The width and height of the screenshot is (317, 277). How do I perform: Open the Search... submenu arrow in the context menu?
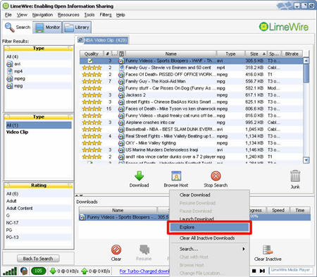coord(244,249)
